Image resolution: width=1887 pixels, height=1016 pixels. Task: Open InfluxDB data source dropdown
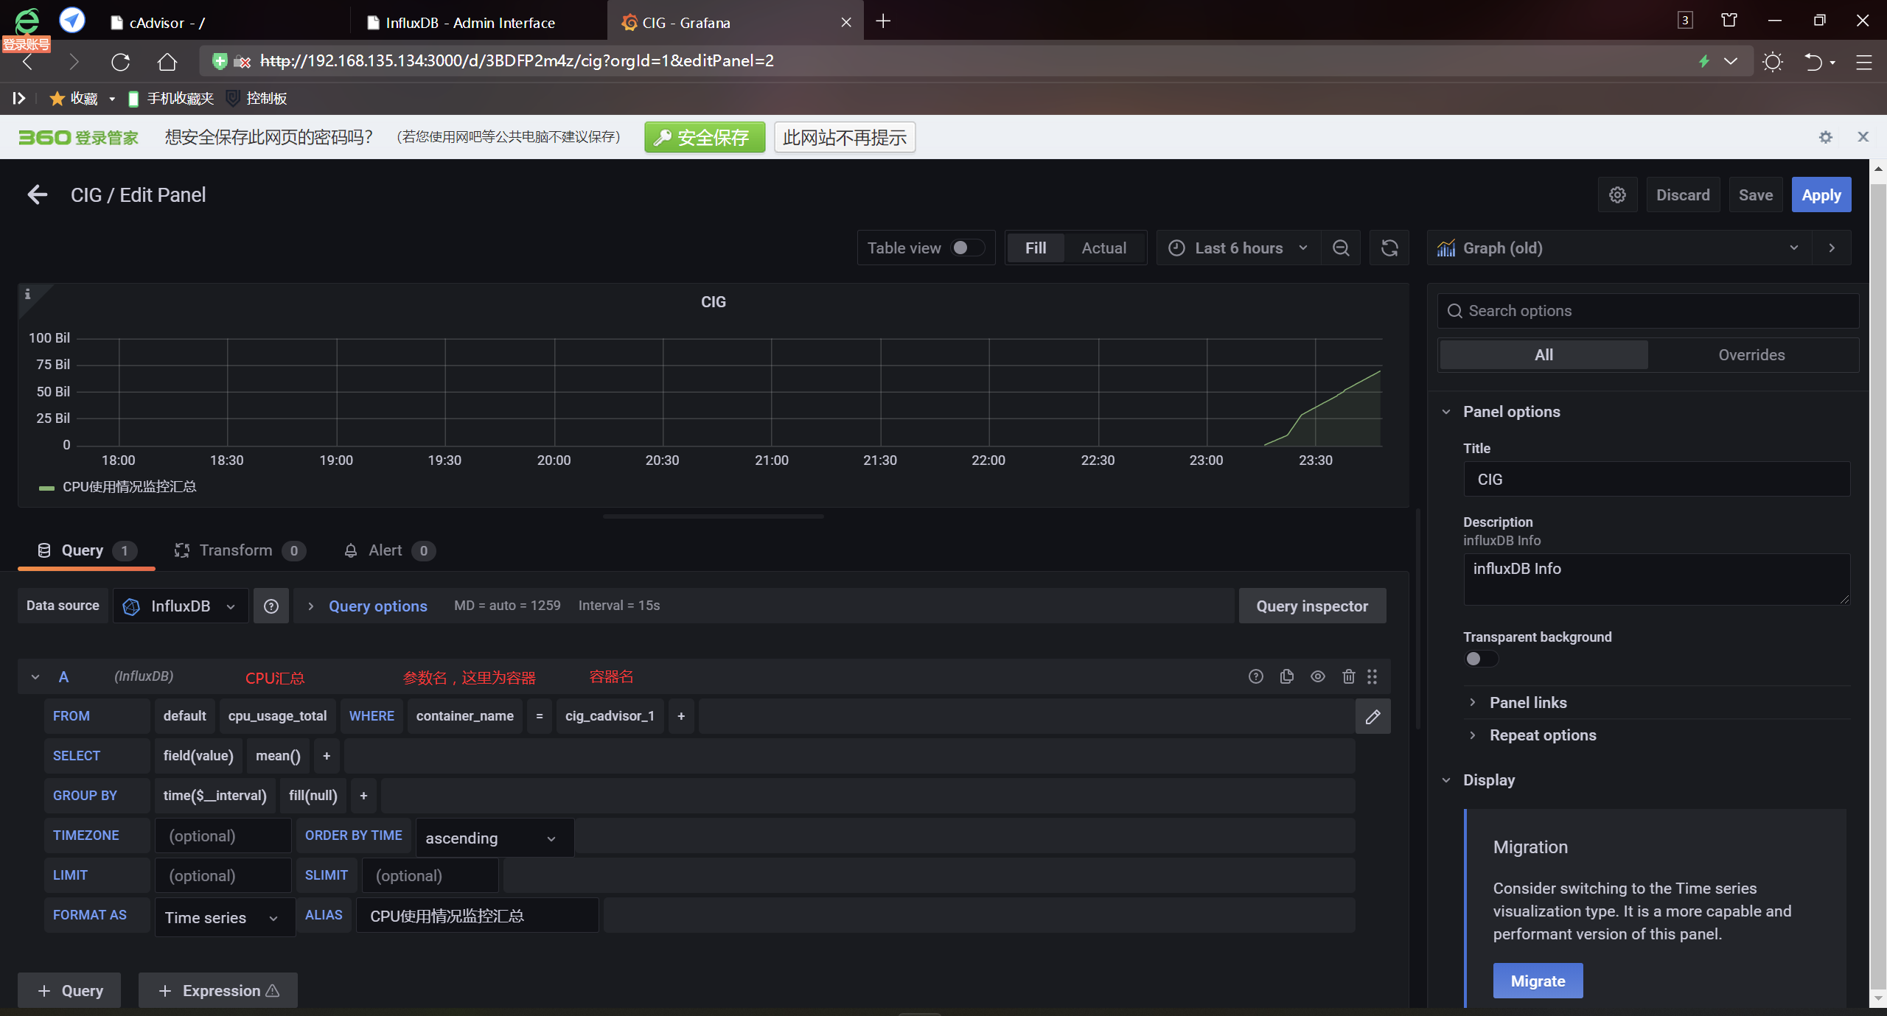(181, 606)
